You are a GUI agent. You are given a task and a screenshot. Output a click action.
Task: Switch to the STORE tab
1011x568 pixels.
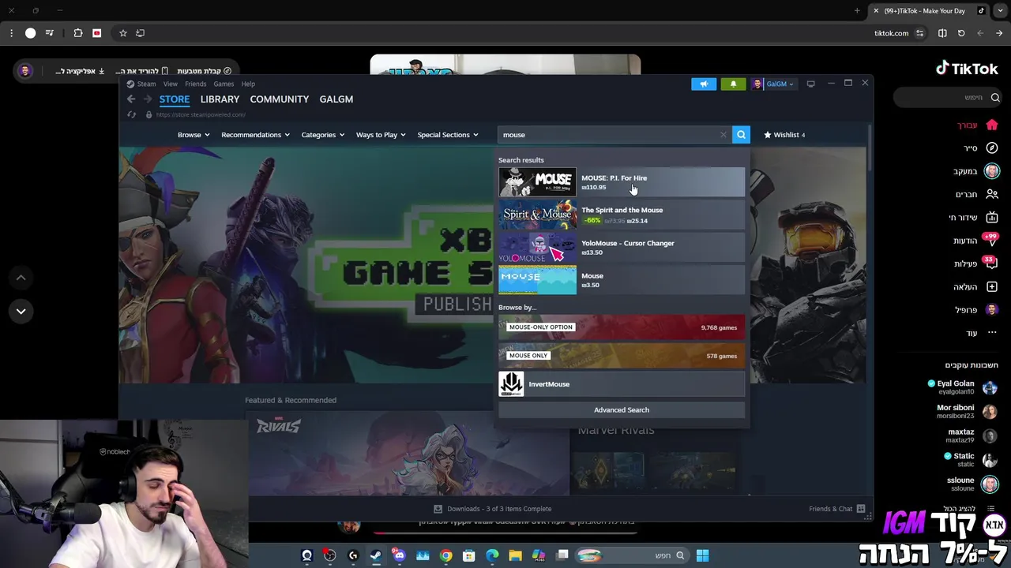pyautogui.click(x=175, y=99)
